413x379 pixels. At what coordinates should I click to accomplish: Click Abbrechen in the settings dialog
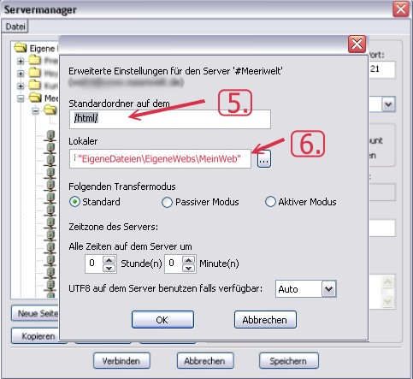pos(265,320)
